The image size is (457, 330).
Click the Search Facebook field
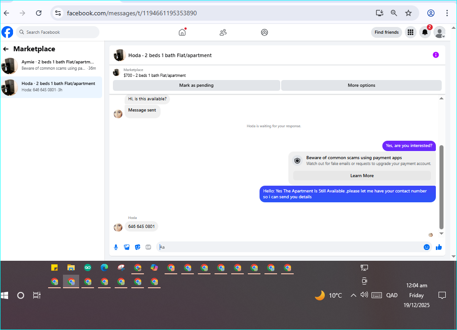point(58,32)
